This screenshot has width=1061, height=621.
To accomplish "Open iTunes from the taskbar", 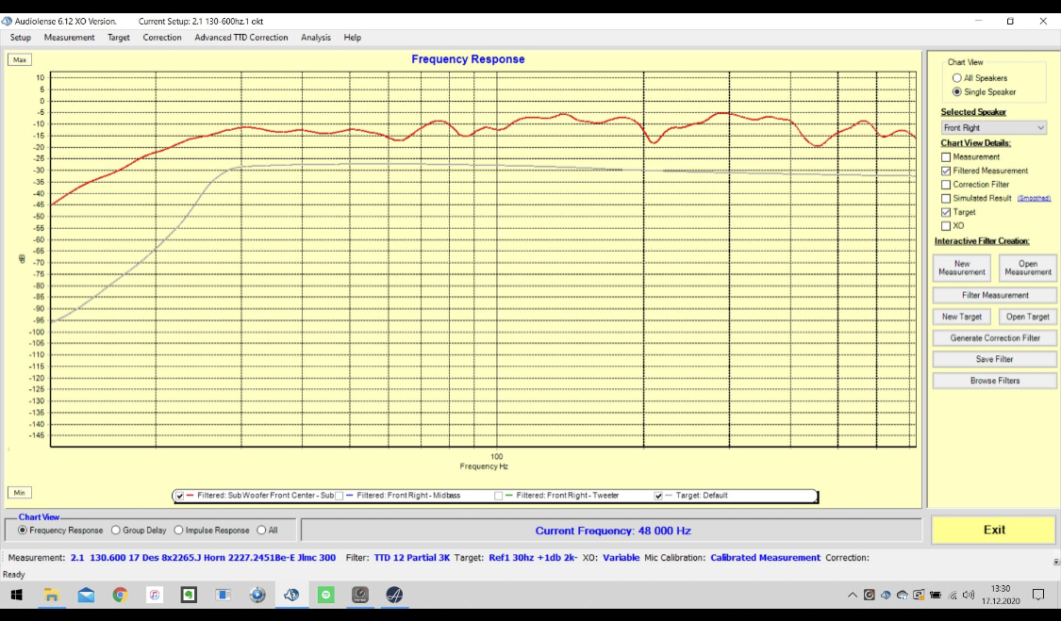I will pos(155,595).
